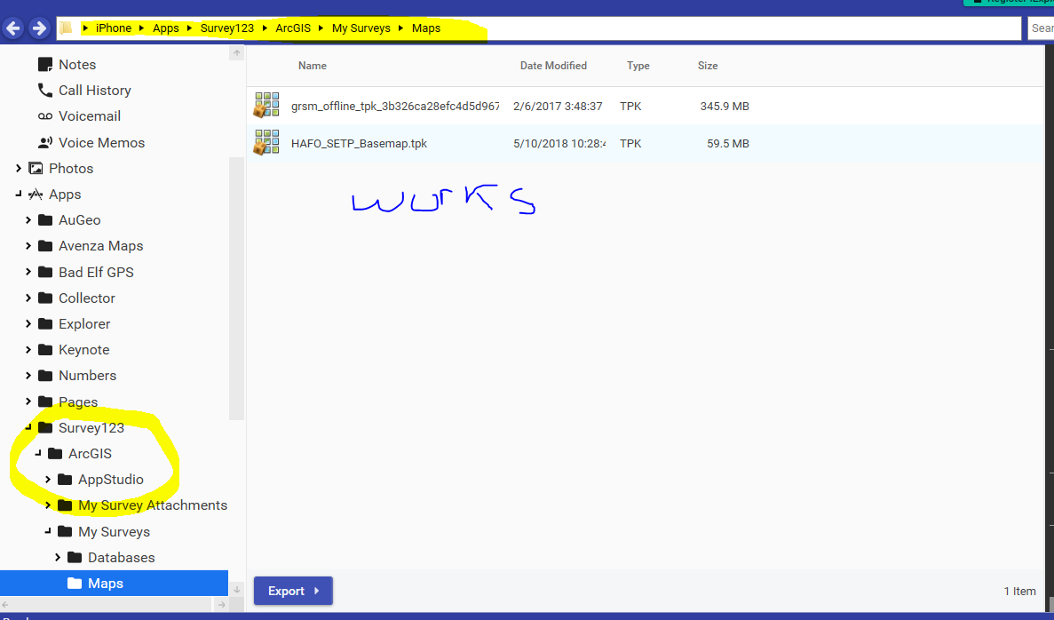Screen dimensions: 1054x620
Task: Select the Pages folder
Action: pos(78,402)
